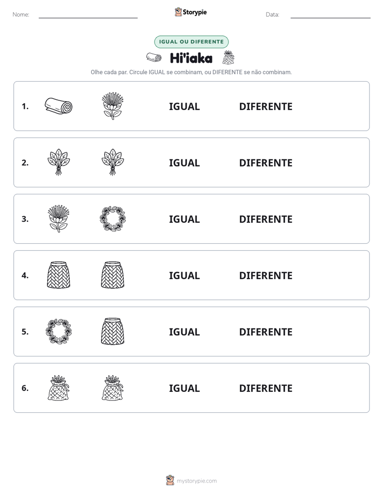Choose DIFERENTE for question 5
The width and height of the screenshot is (383, 496).
(266, 332)
